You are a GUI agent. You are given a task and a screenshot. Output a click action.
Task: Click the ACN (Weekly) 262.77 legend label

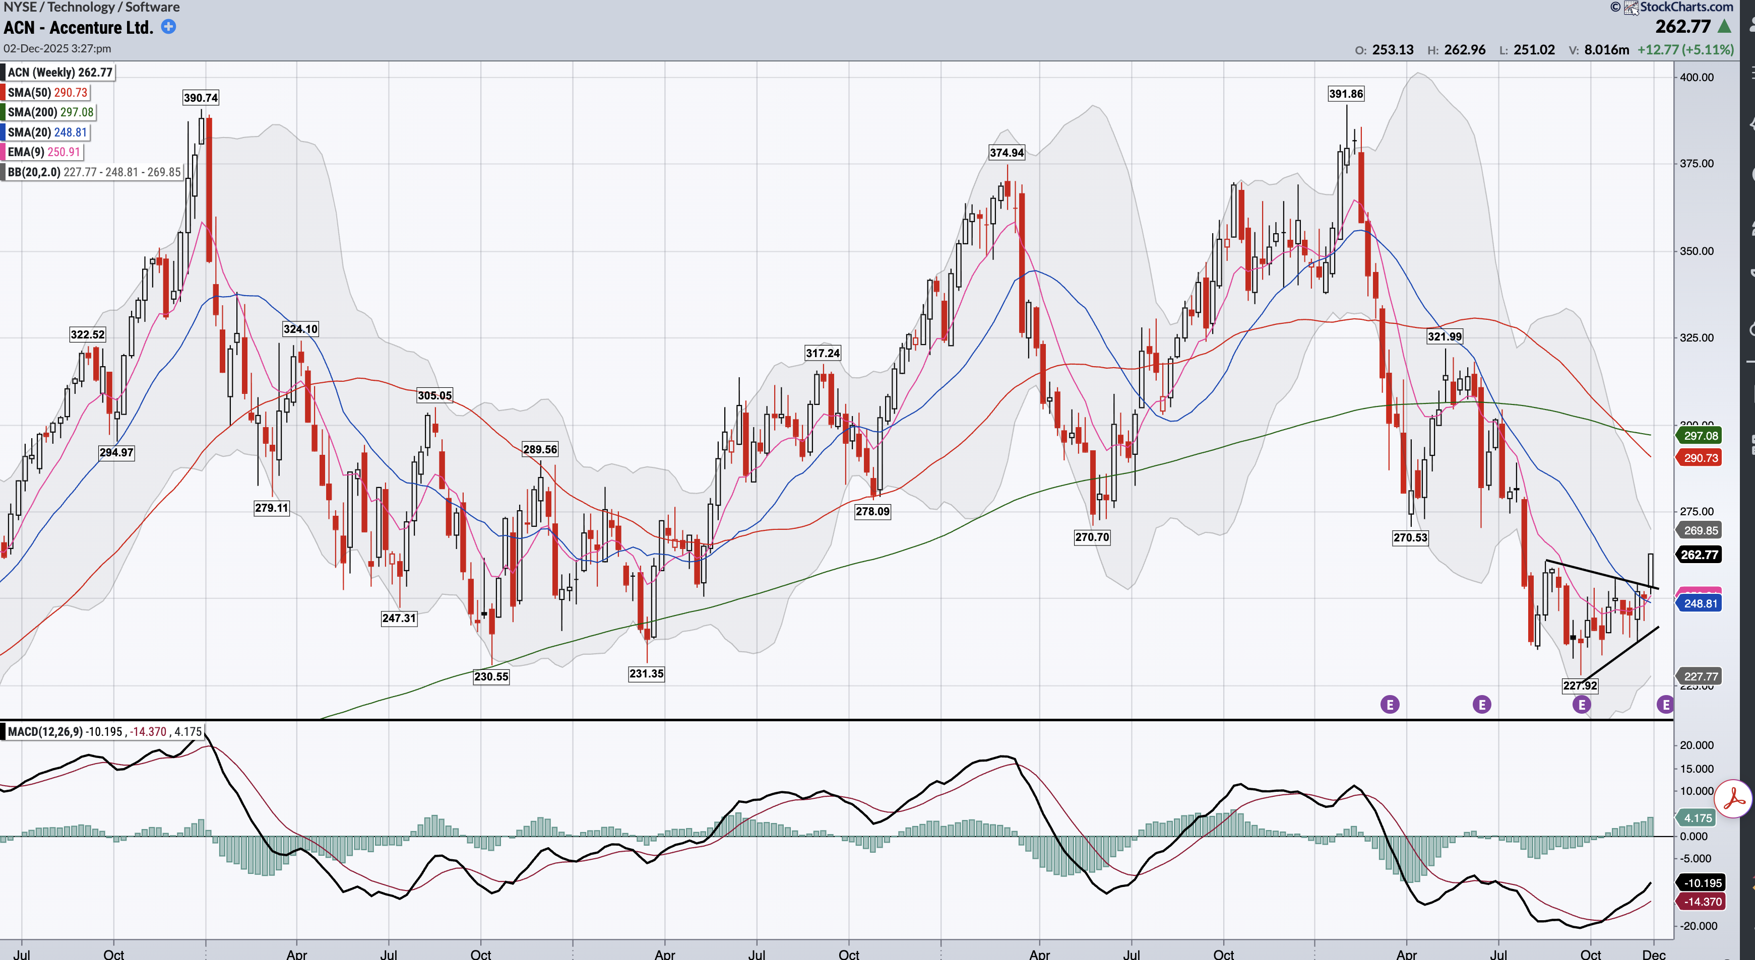point(60,72)
